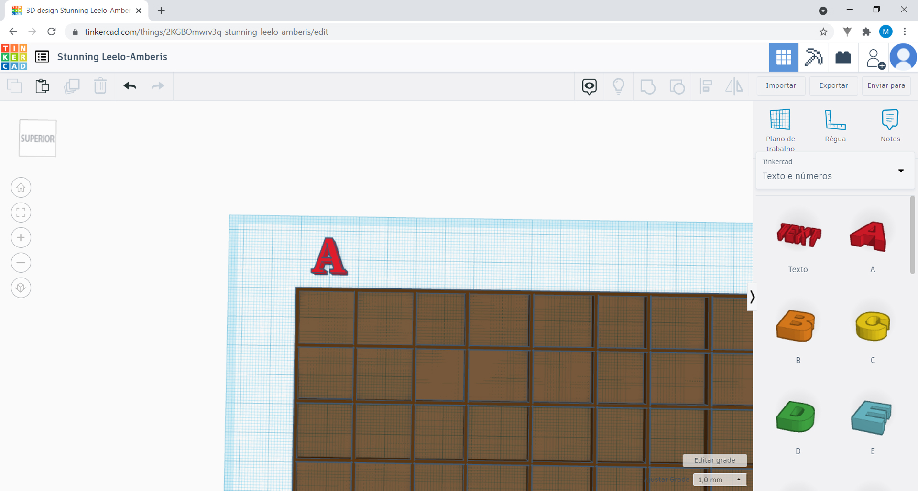Click the Importar button
The height and width of the screenshot is (491, 918).
pyautogui.click(x=781, y=85)
